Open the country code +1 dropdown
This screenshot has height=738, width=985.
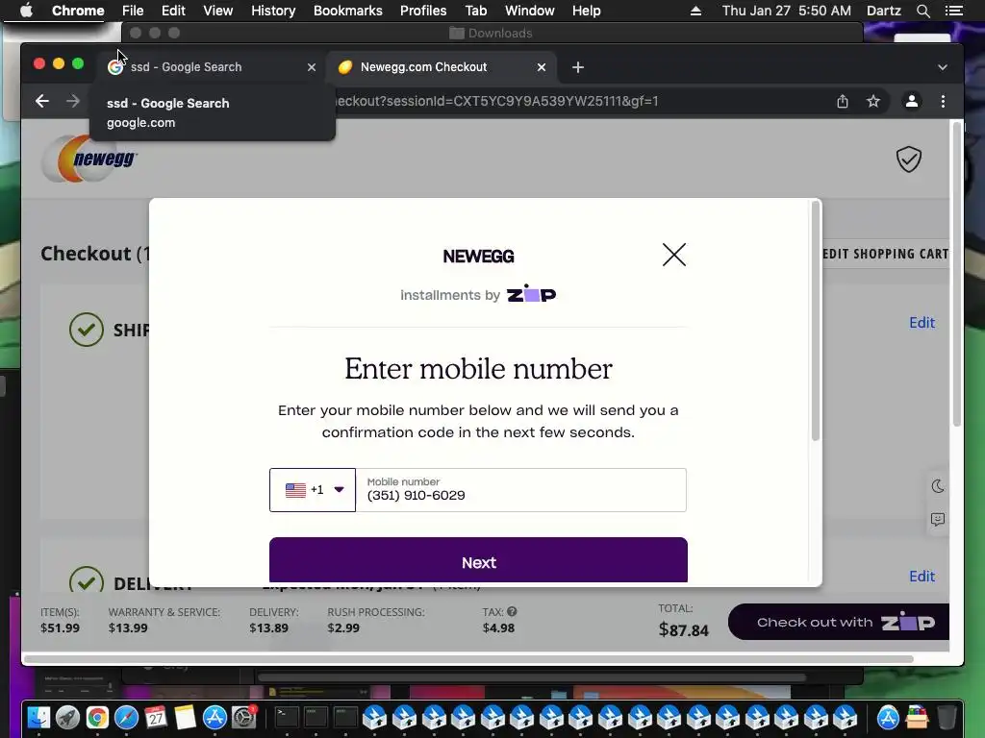pyautogui.click(x=313, y=489)
